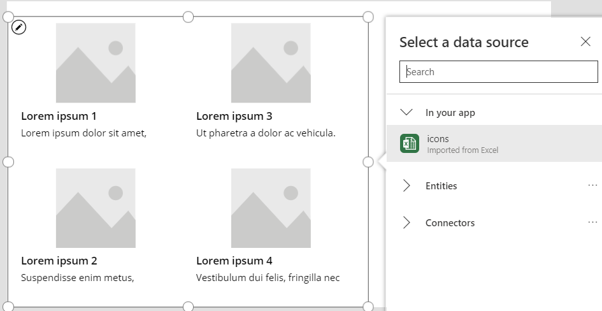Click the Lorem ipsum 1 title label

(x=59, y=116)
